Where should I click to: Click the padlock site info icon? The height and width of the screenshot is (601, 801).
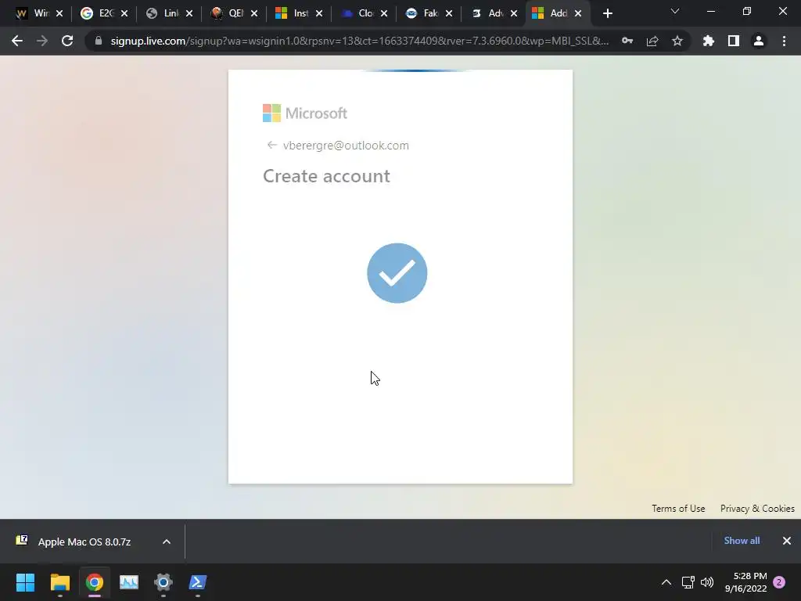pos(98,41)
